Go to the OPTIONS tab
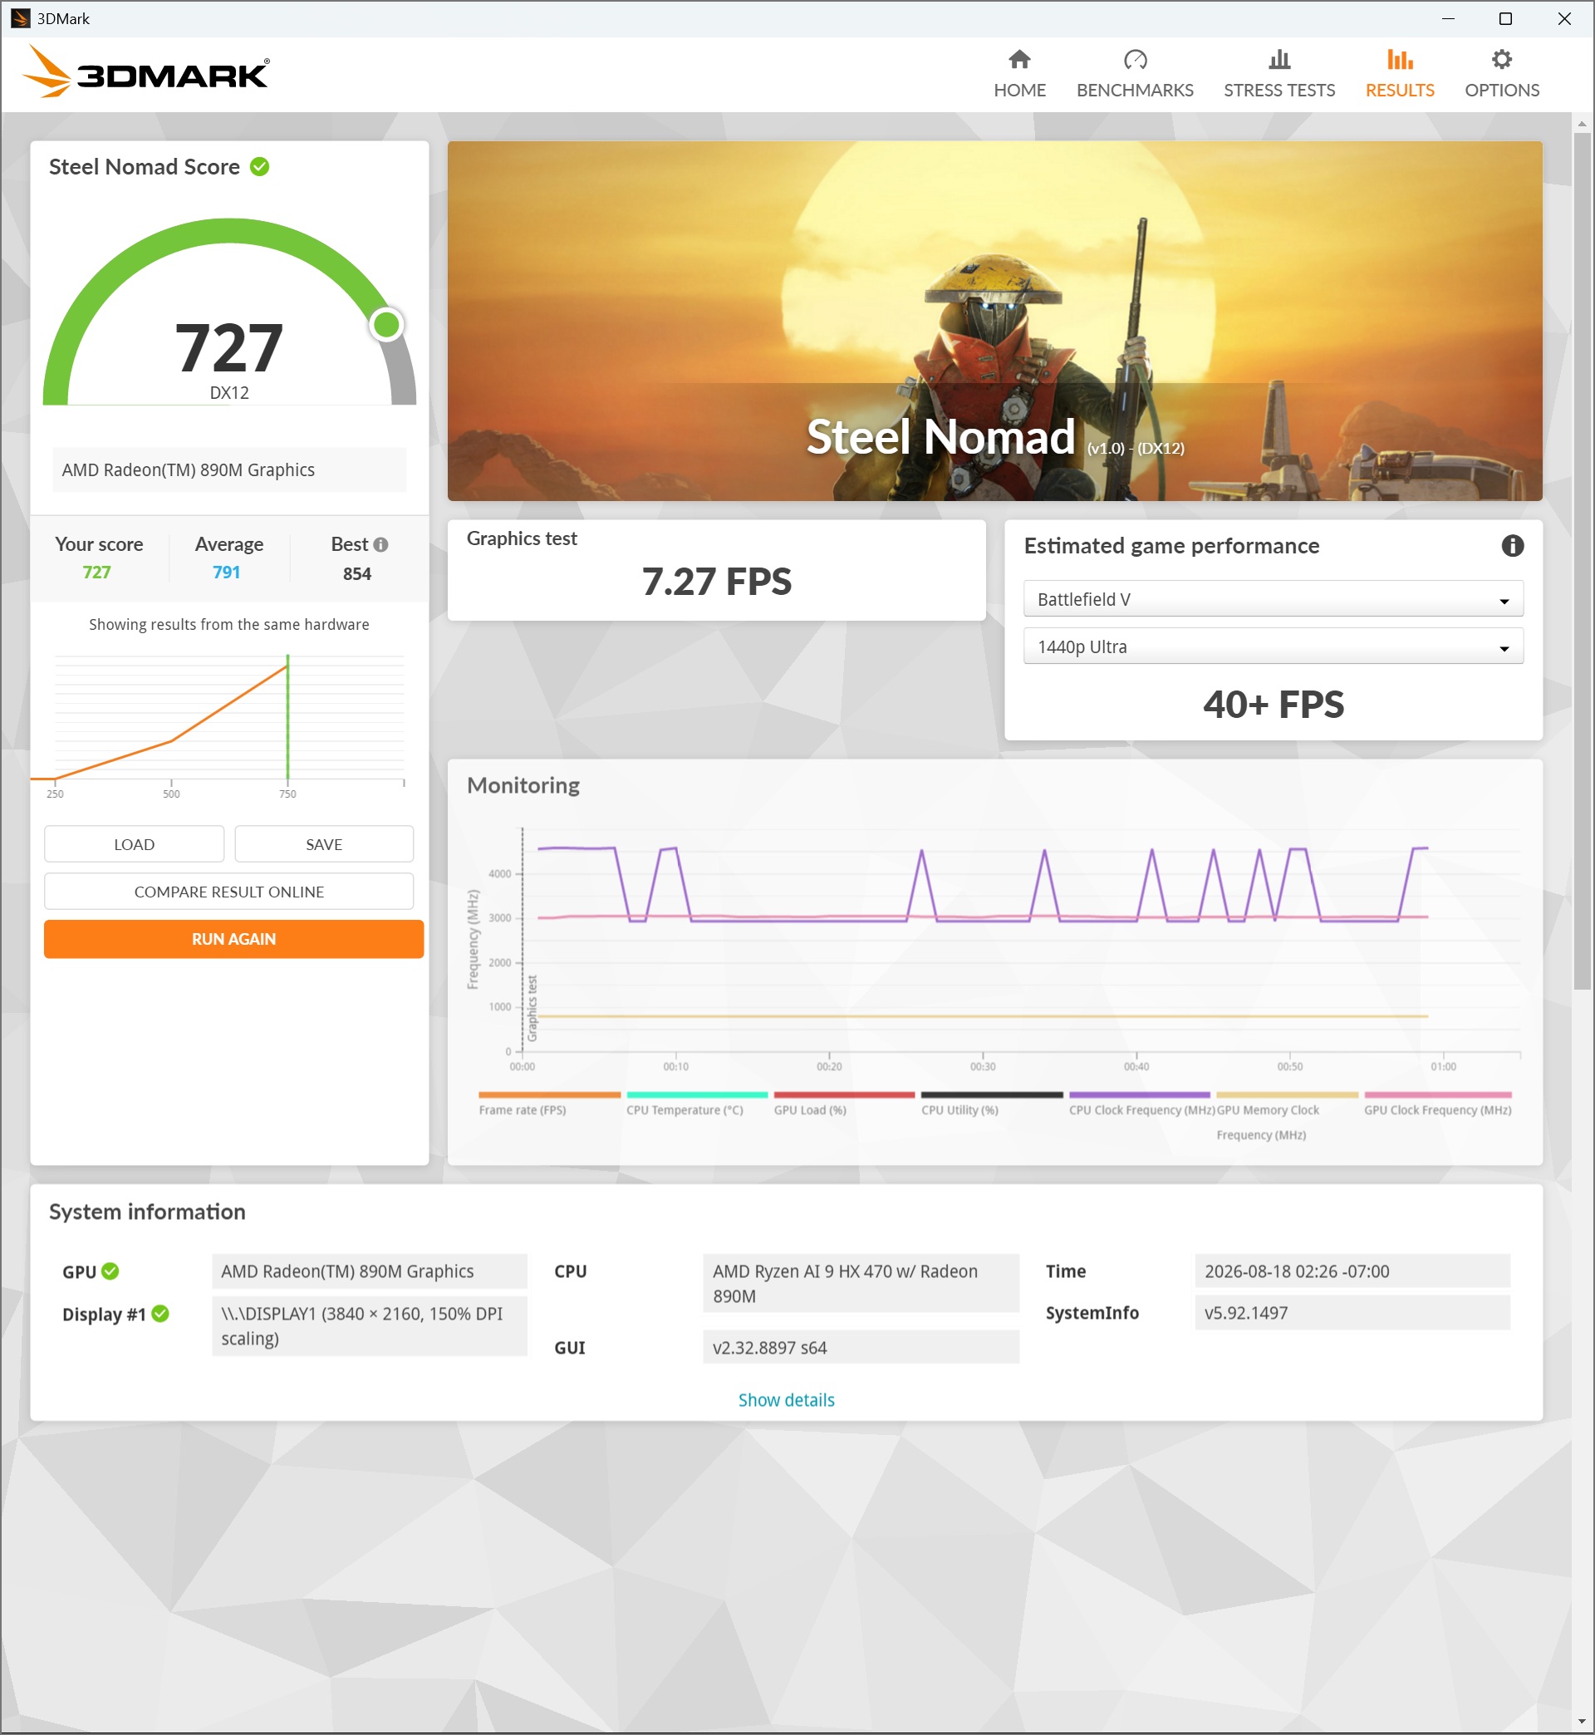 (1502, 73)
